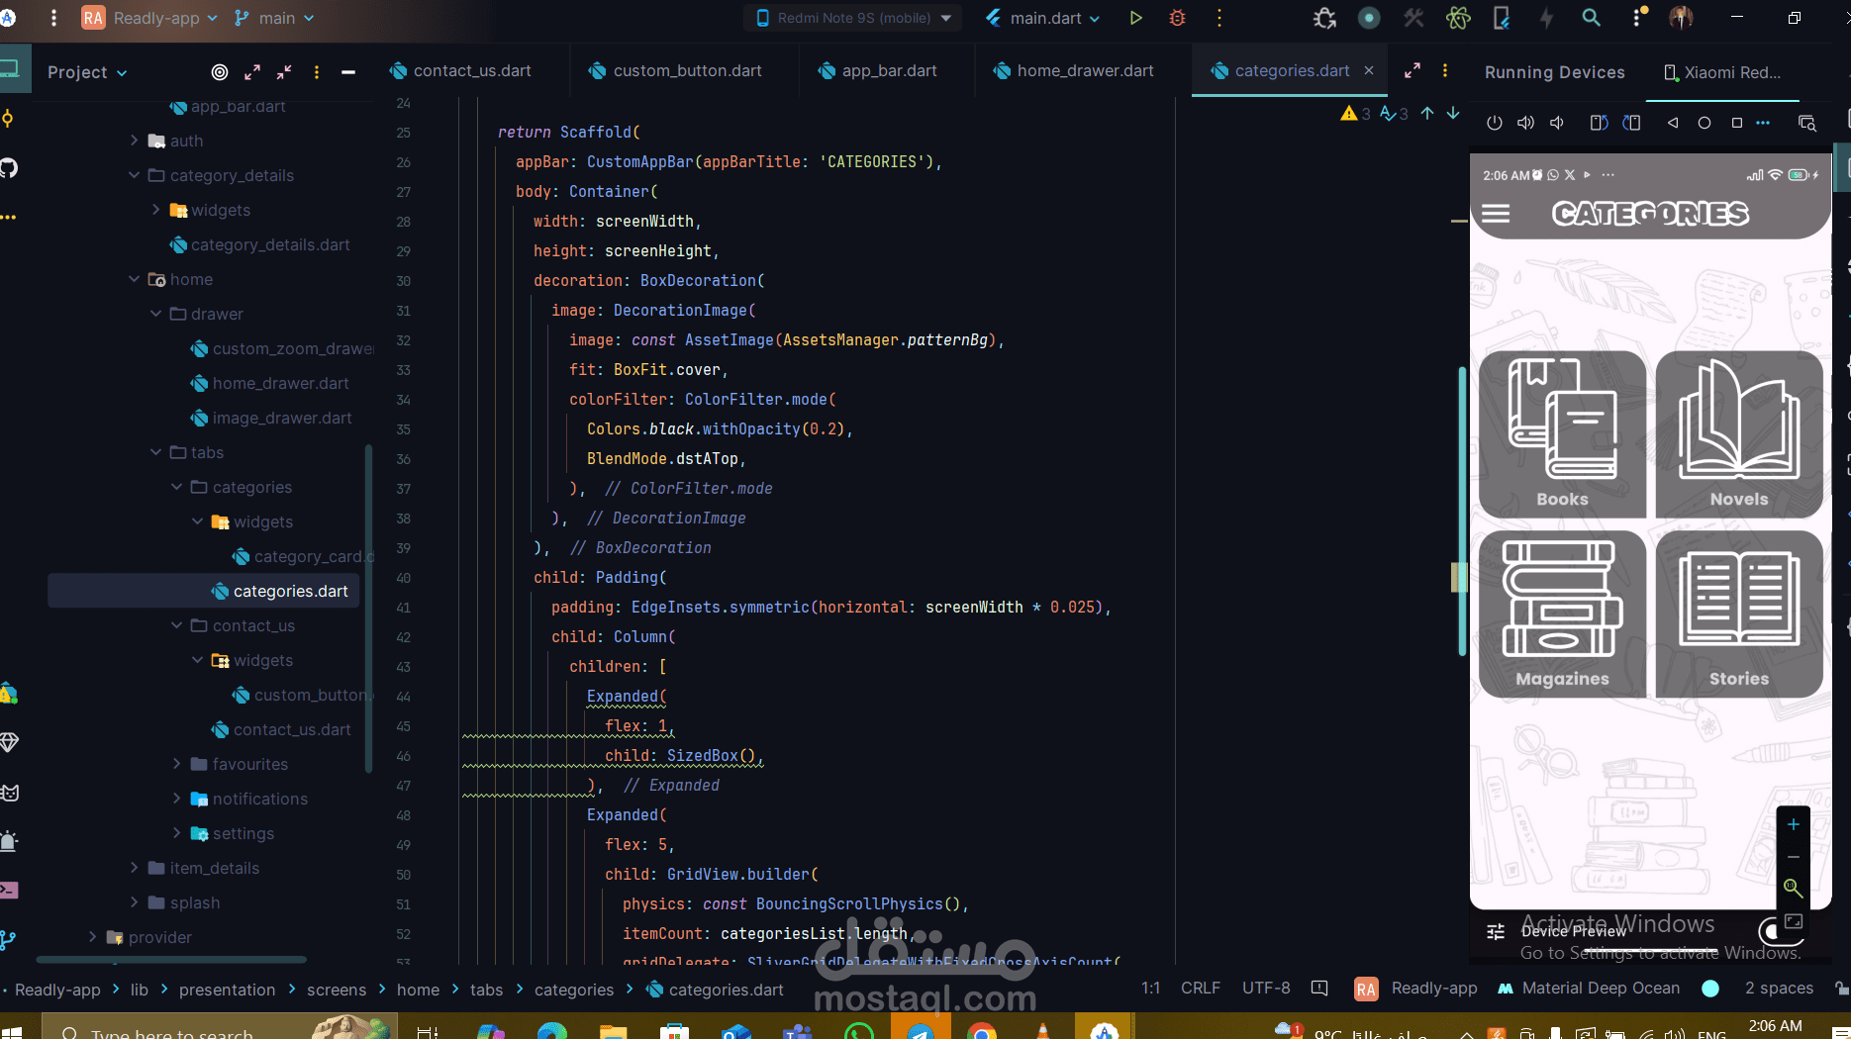Collapse the category_details folder
The height and width of the screenshot is (1039, 1851).
coord(135,175)
